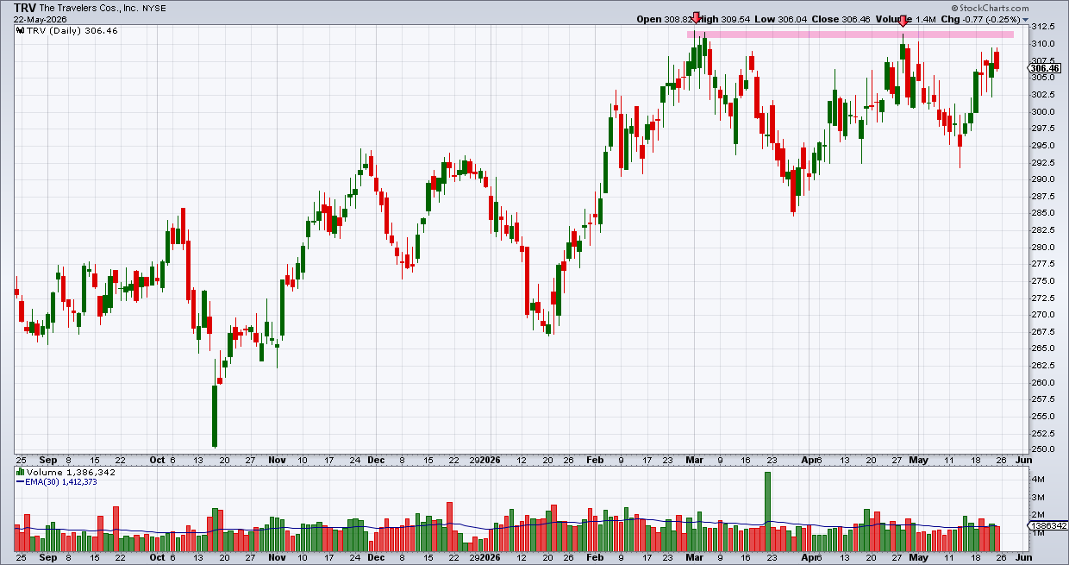
Task: Click the 297.5 price axis label
Action: (x=1041, y=129)
